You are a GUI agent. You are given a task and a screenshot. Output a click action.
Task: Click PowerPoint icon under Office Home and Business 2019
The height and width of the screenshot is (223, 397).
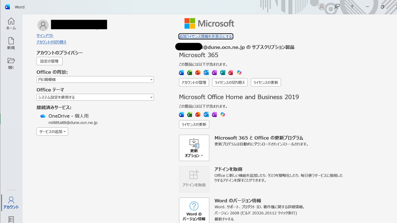[x=198, y=115]
